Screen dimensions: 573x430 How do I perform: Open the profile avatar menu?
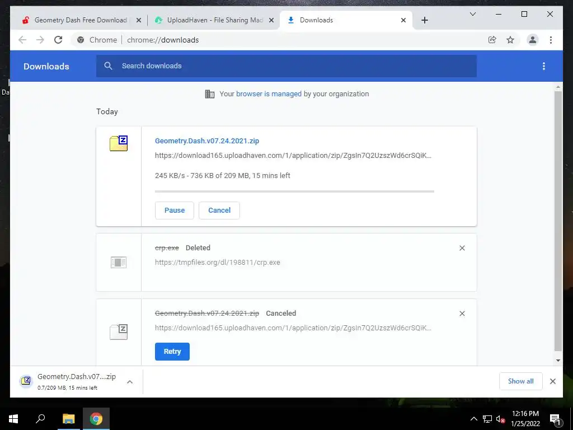tap(533, 40)
